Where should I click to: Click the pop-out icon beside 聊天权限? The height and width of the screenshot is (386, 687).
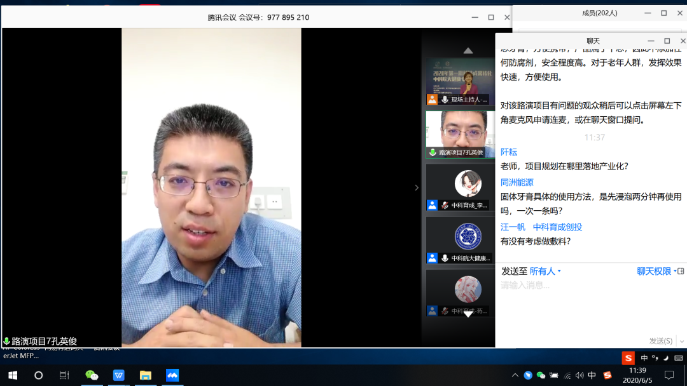pyautogui.click(x=680, y=271)
